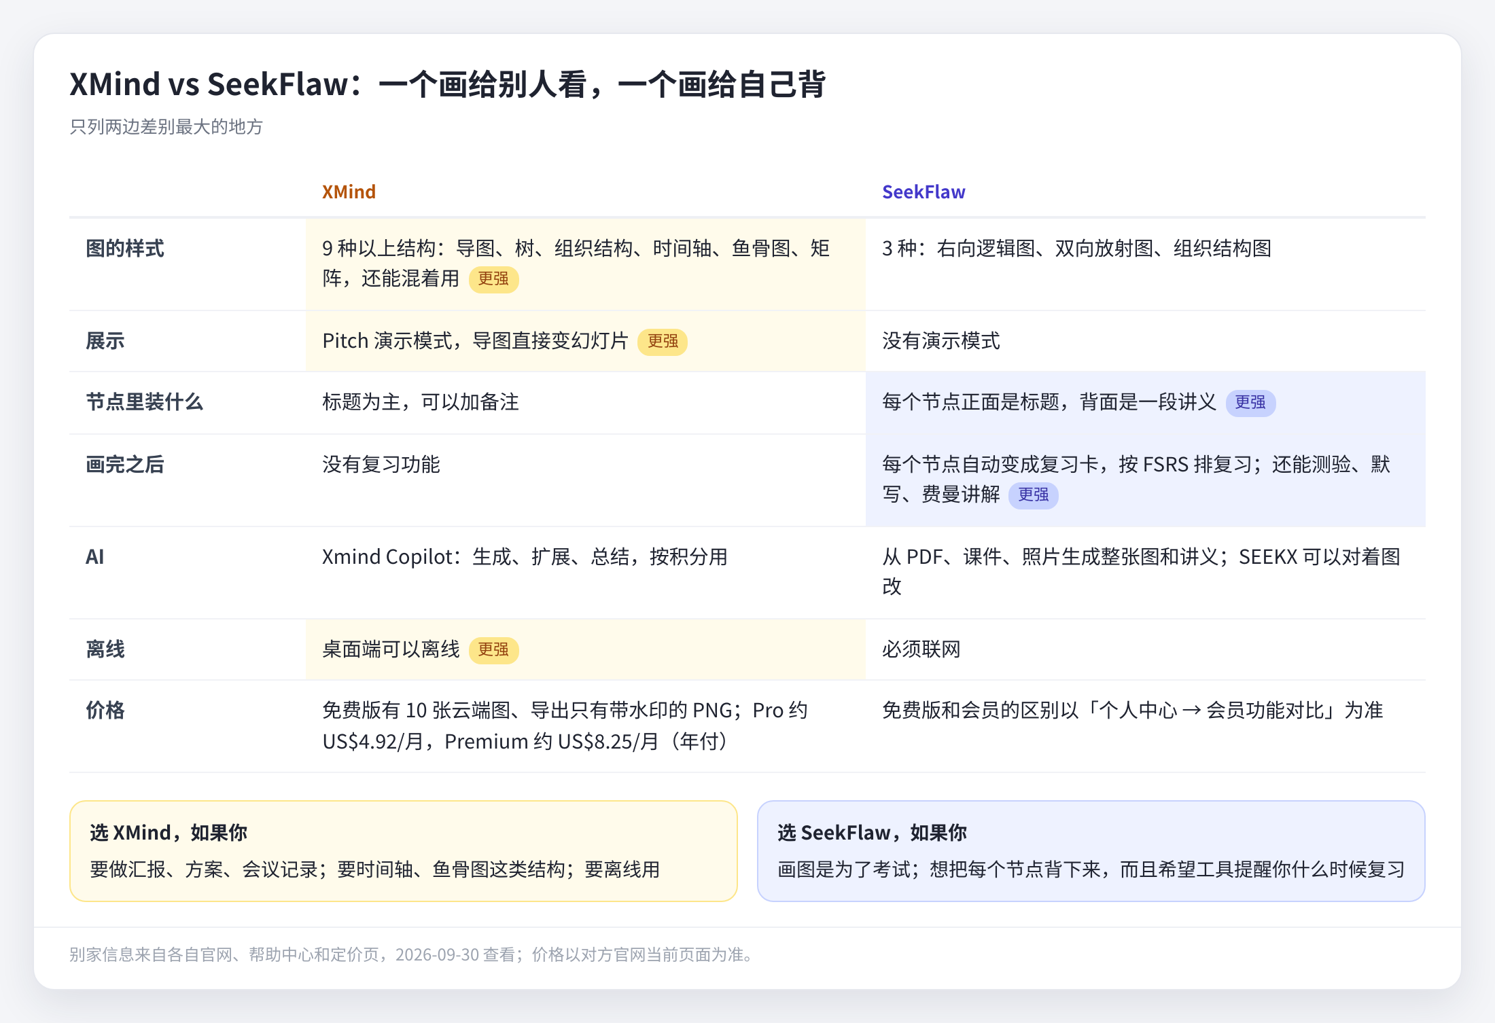The height and width of the screenshot is (1023, 1495).
Task: Click the row label '展示'
Action: point(105,341)
